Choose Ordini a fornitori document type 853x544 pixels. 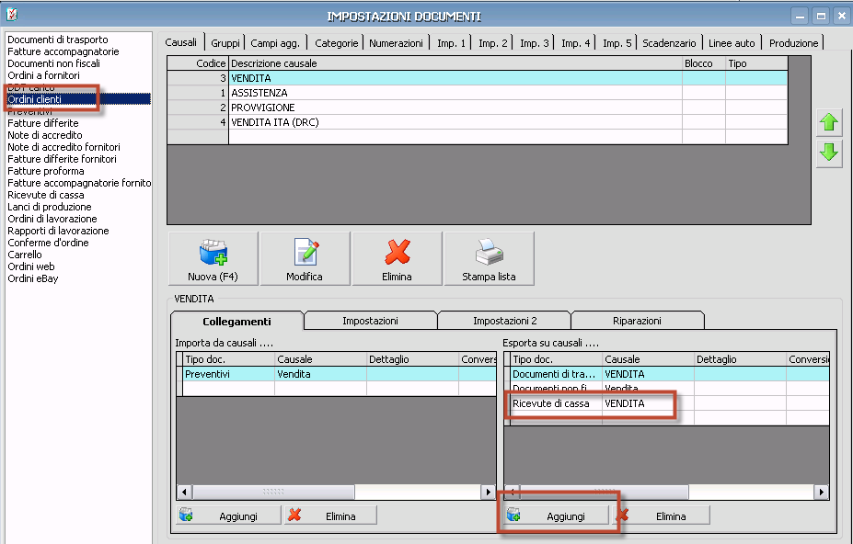tap(43, 75)
